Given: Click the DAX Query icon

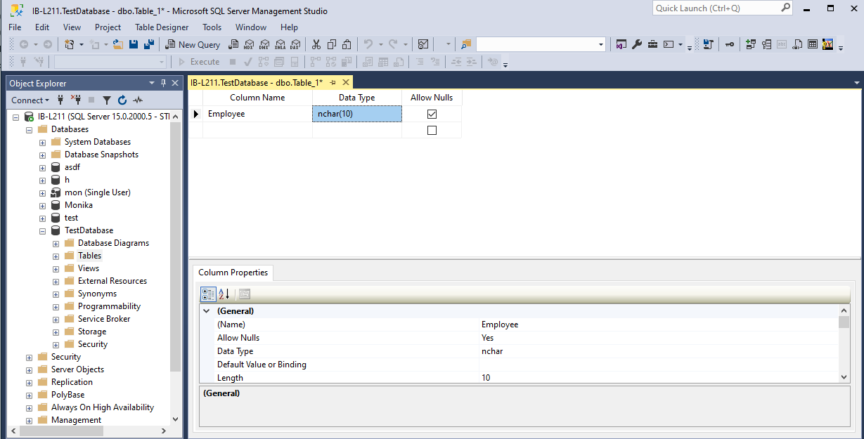Looking at the screenshot, I should click(295, 44).
